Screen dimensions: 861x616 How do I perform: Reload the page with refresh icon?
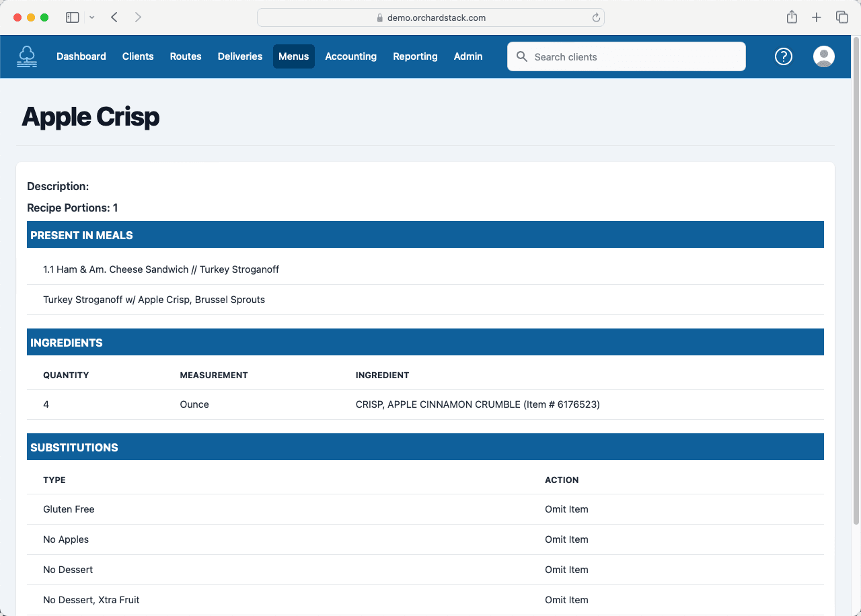click(596, 18)
